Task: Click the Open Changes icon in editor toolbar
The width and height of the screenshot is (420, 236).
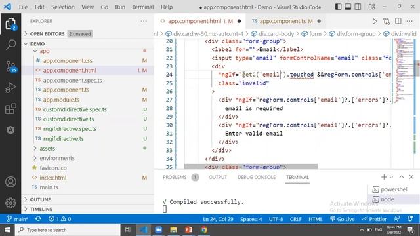Action: pyautogui.click(x=387, y=21)
